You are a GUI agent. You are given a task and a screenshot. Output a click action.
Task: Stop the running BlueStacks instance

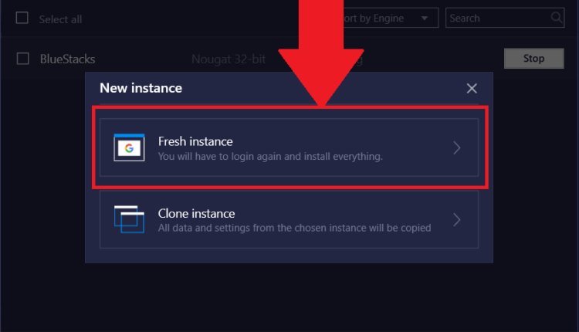click(x=533, y=58)
